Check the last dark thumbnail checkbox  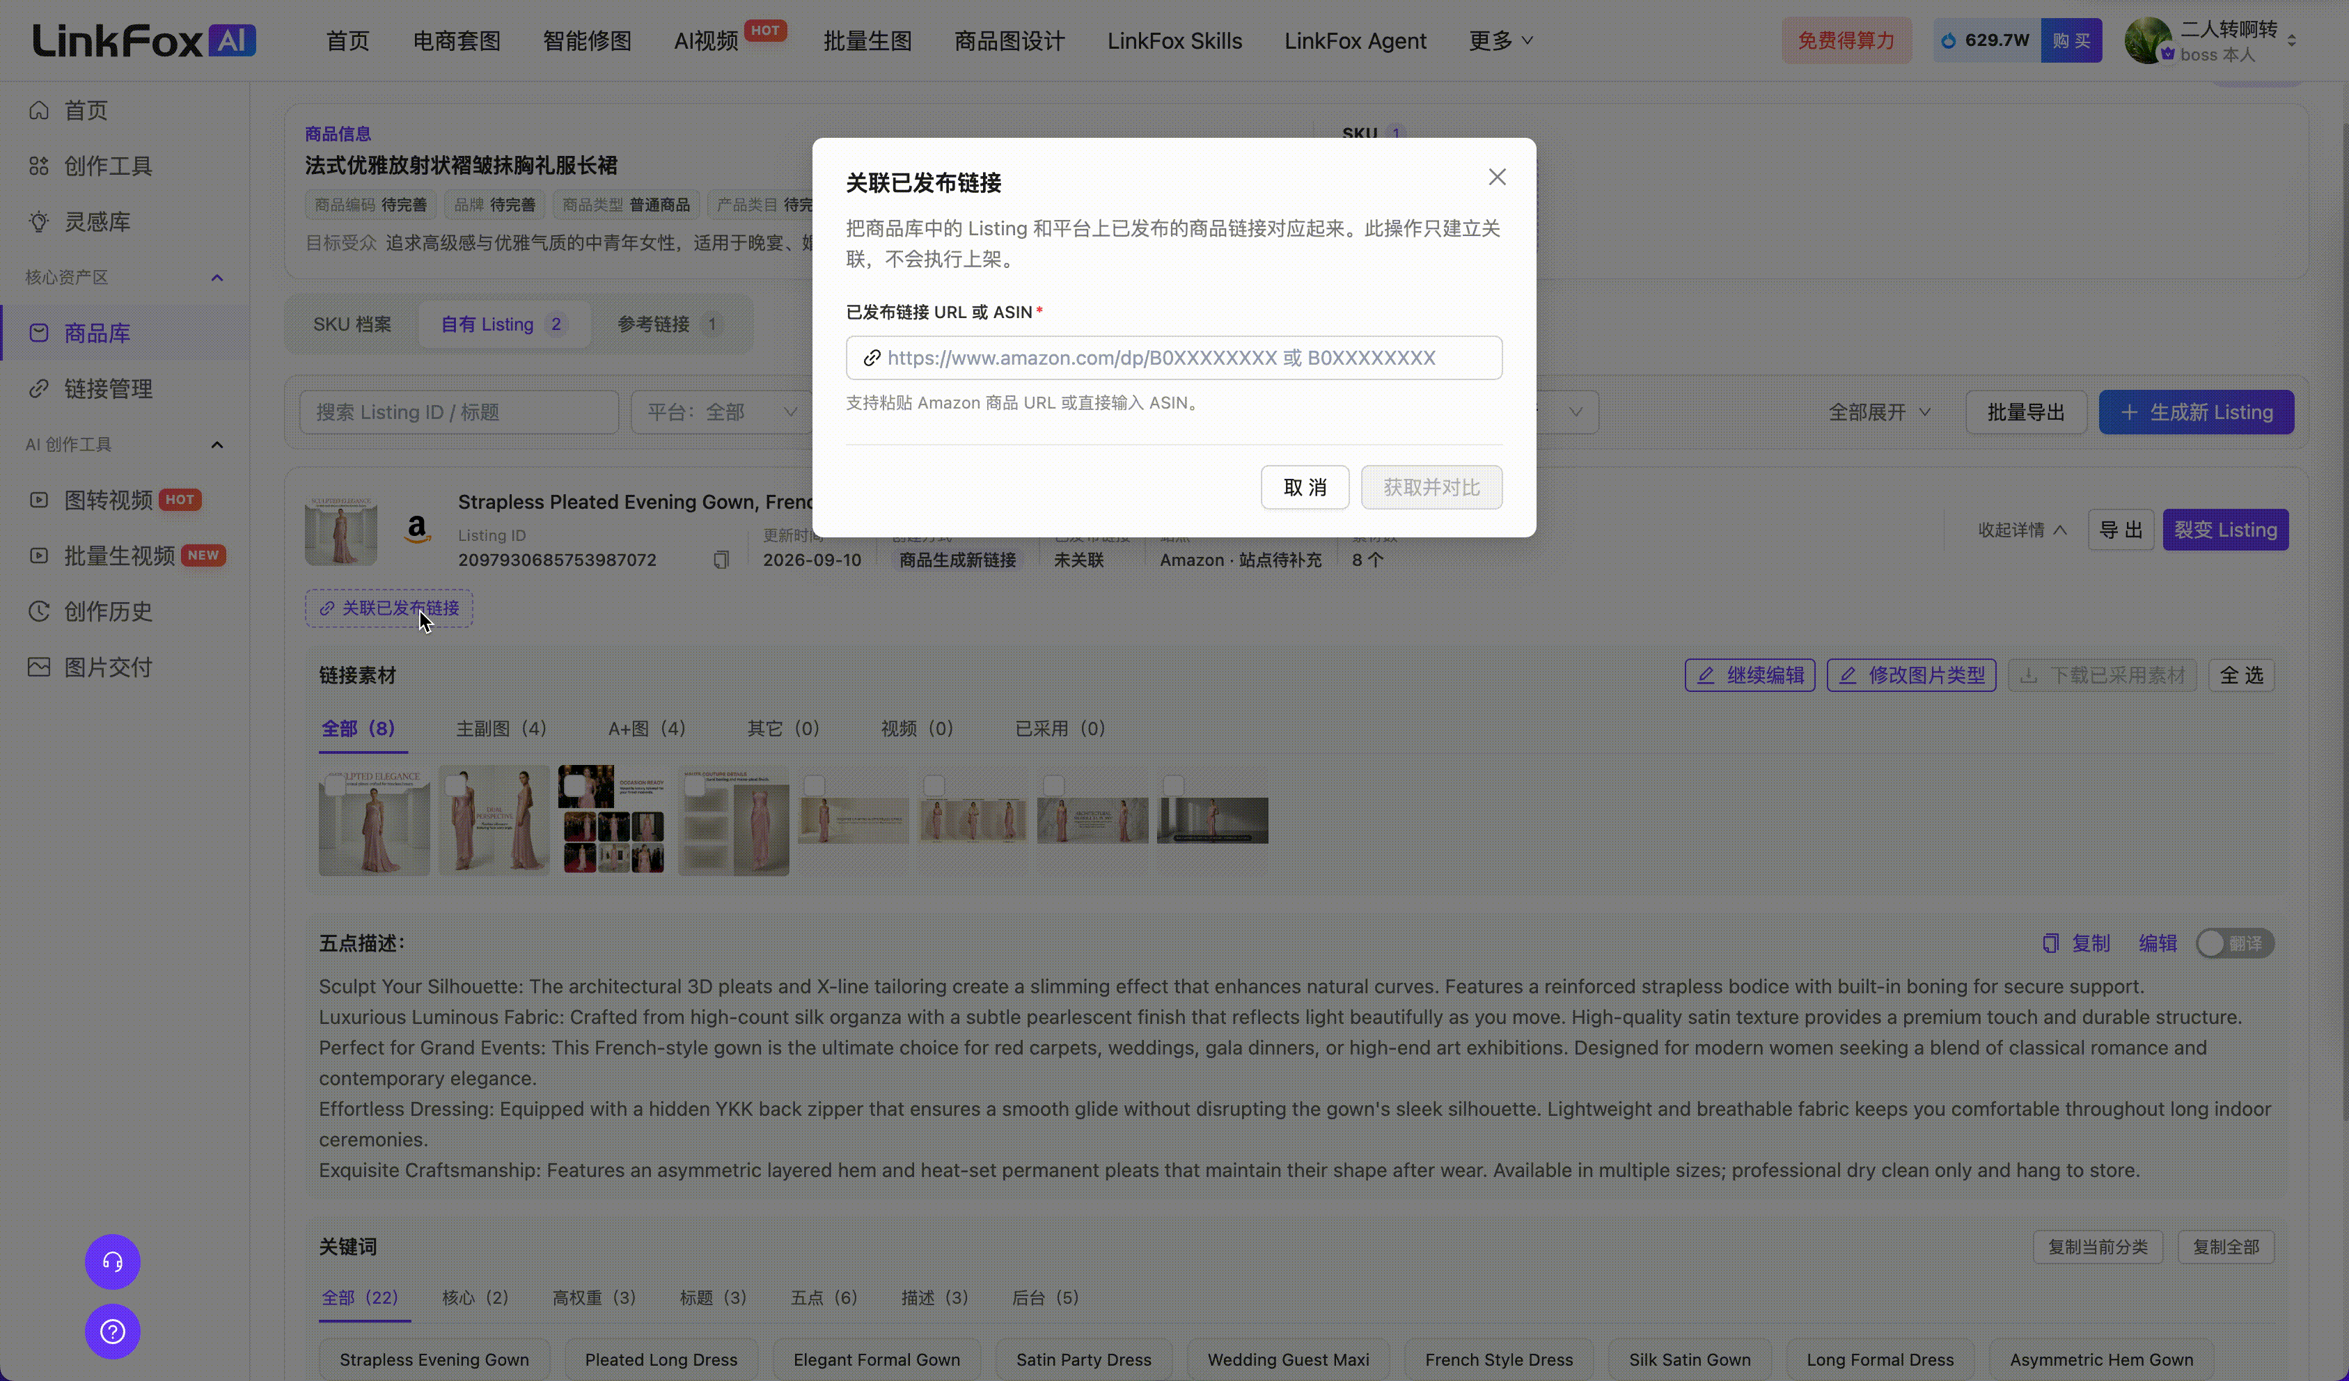[x=1174, y=786]
